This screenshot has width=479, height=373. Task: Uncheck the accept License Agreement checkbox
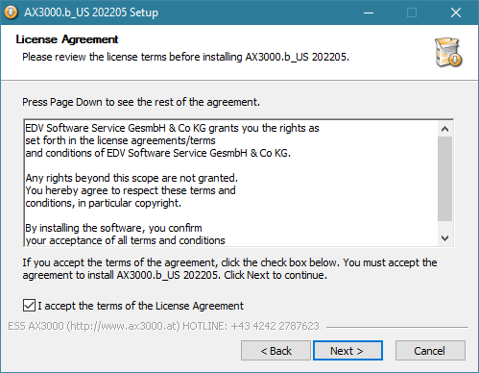(29, 306)
